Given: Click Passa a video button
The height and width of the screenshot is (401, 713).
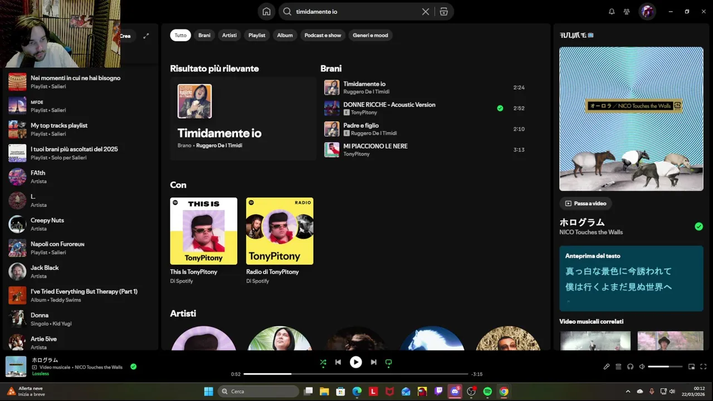Looking at the screenshot, I should tap(585, 203).
